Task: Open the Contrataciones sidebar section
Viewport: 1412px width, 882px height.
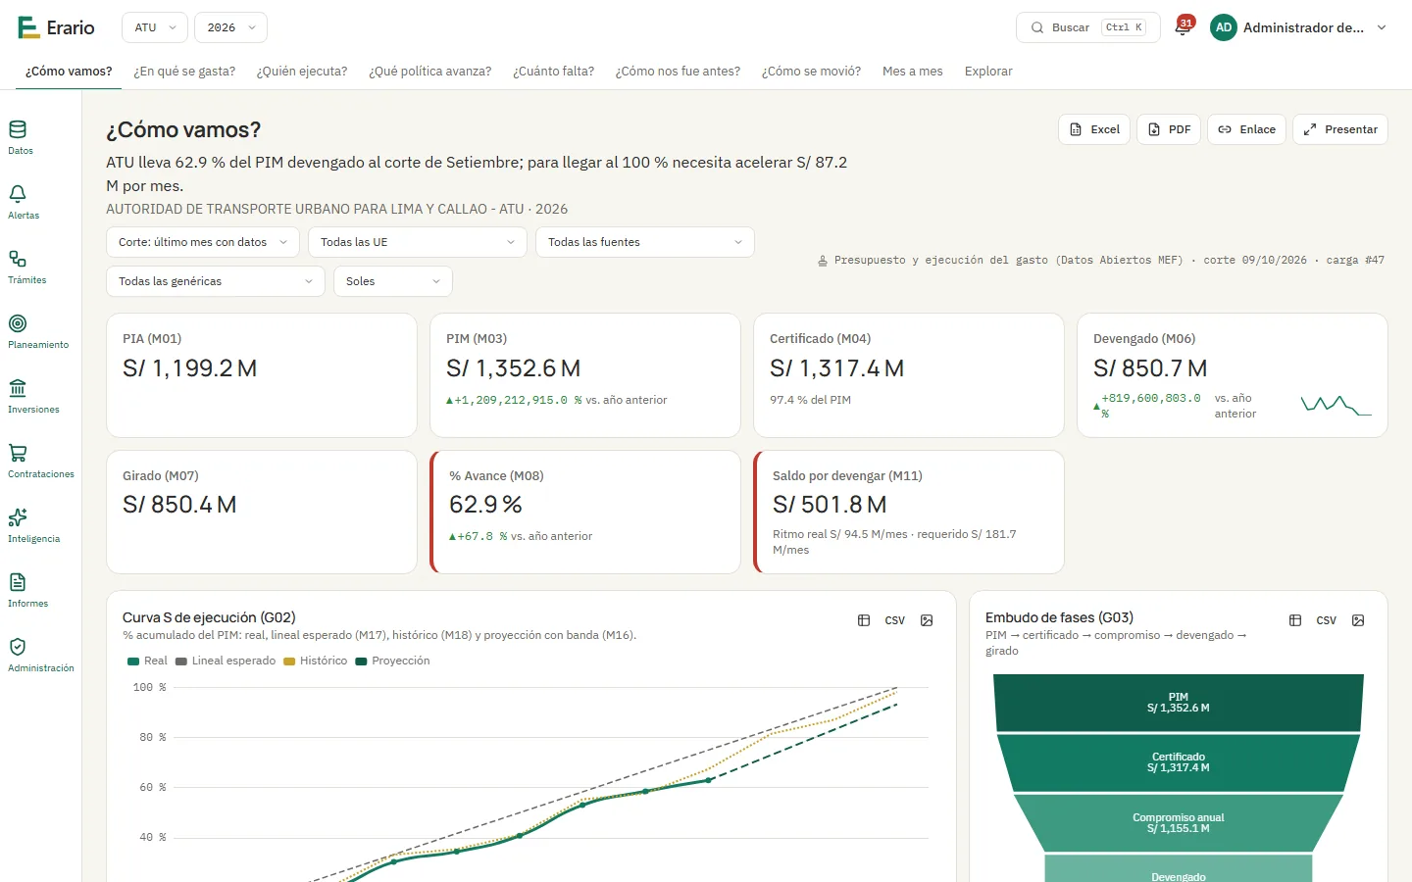Action: 40,461
